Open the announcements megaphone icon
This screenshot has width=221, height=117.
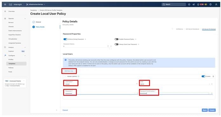point(194,4)
